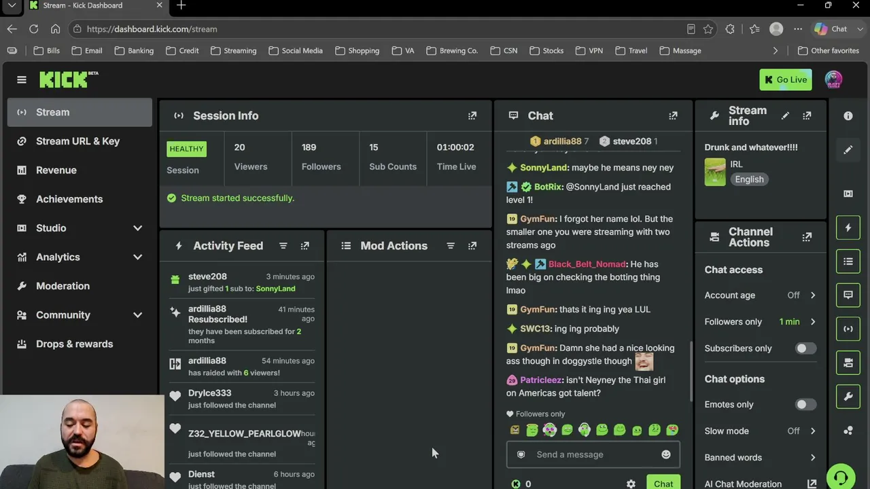Click the info icon in the right rail
The height and width of the screenshot is (489, 870).
tap(848, 116)
